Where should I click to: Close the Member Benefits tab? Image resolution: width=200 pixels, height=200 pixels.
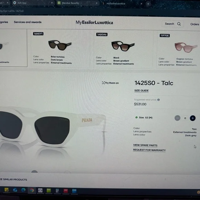pos(97,3)
